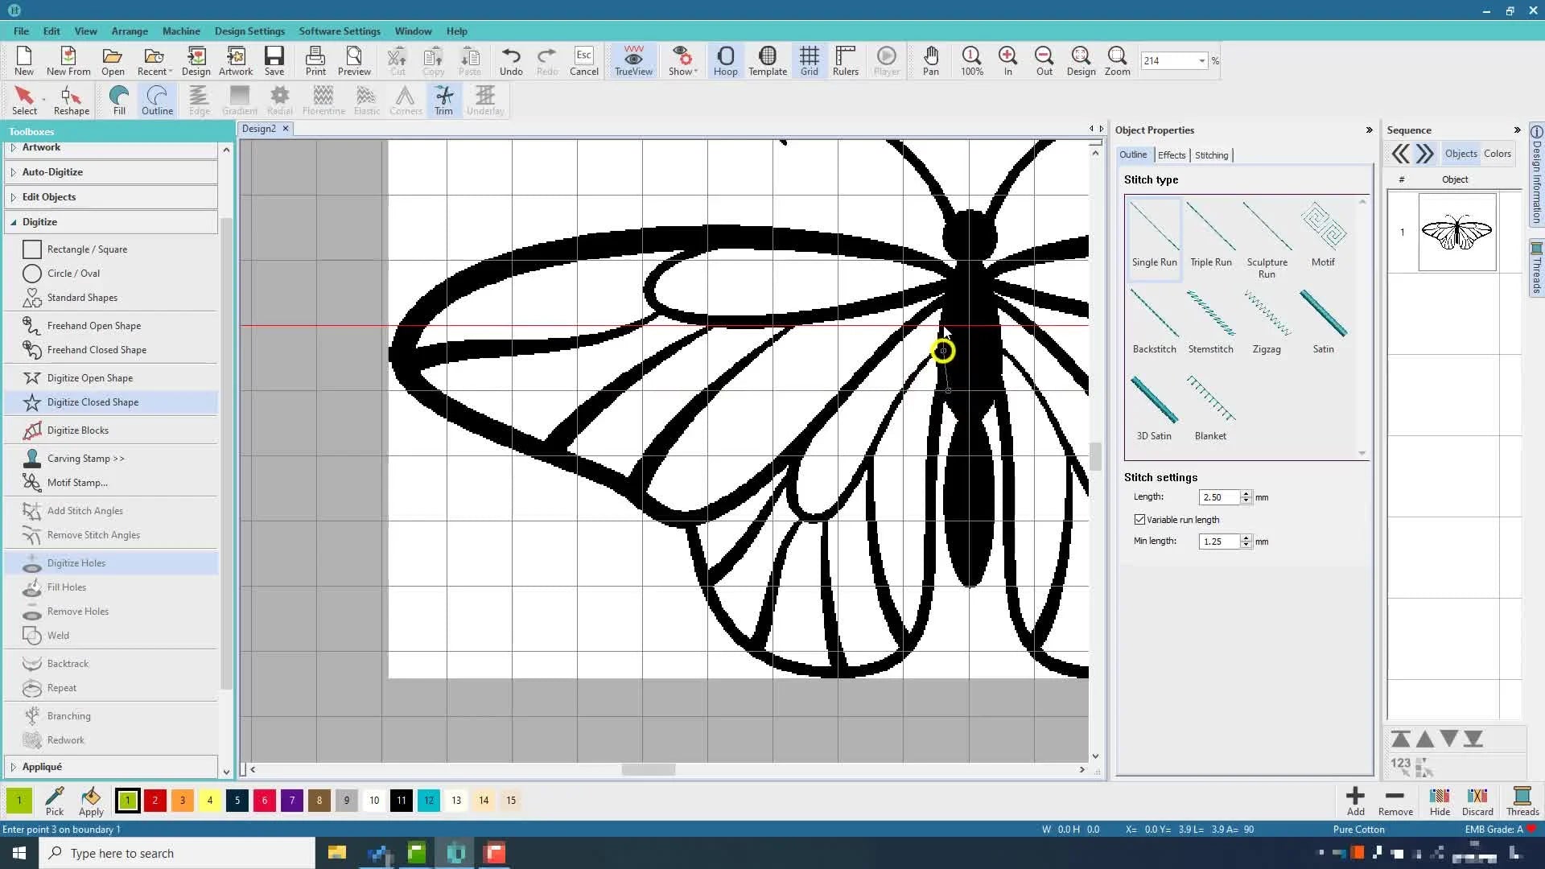Click the Apply button below the palette
This screenshot has height=869, width=1545.
click(x=91, y=801)
